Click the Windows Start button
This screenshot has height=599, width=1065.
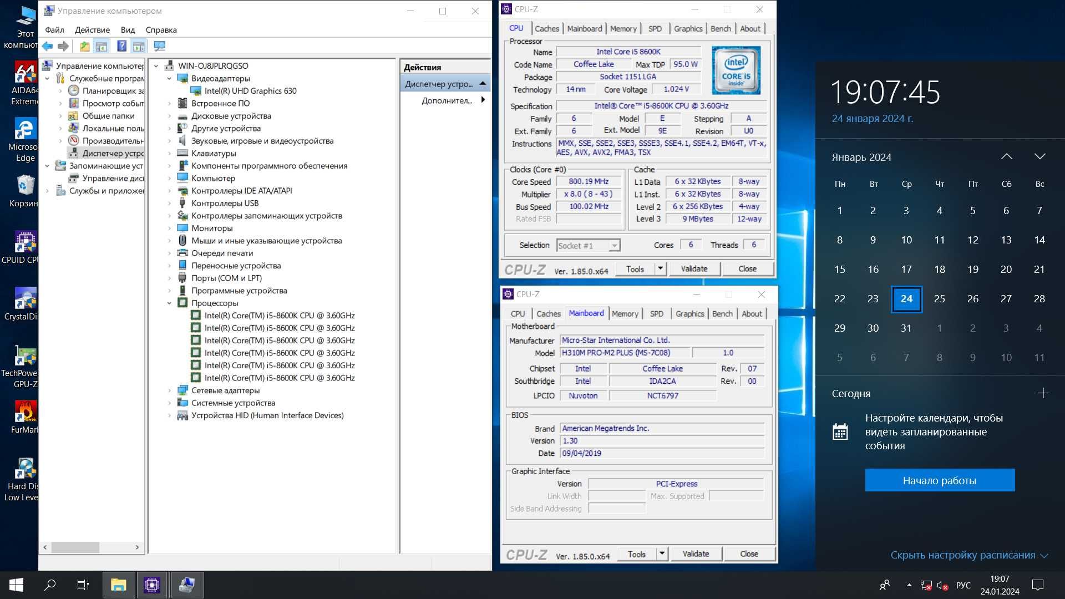pyautogui.click(x=16, y=585)
